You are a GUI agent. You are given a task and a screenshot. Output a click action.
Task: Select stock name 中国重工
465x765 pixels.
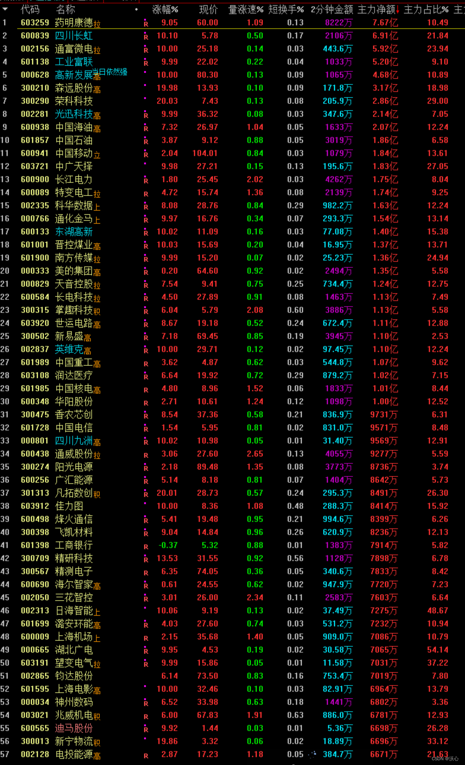pos(74,362)
